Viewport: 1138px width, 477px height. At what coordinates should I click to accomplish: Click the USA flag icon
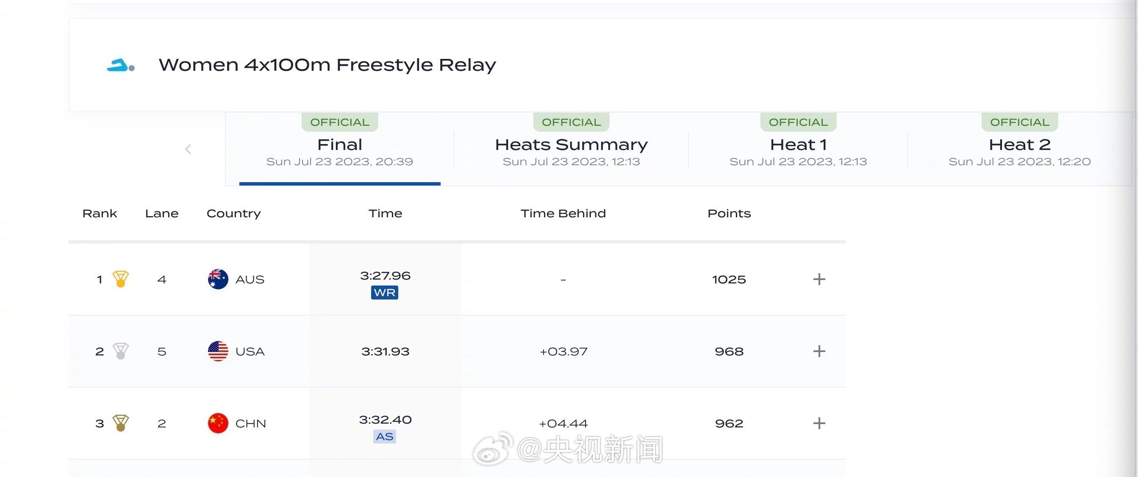[x=218, y=351]
